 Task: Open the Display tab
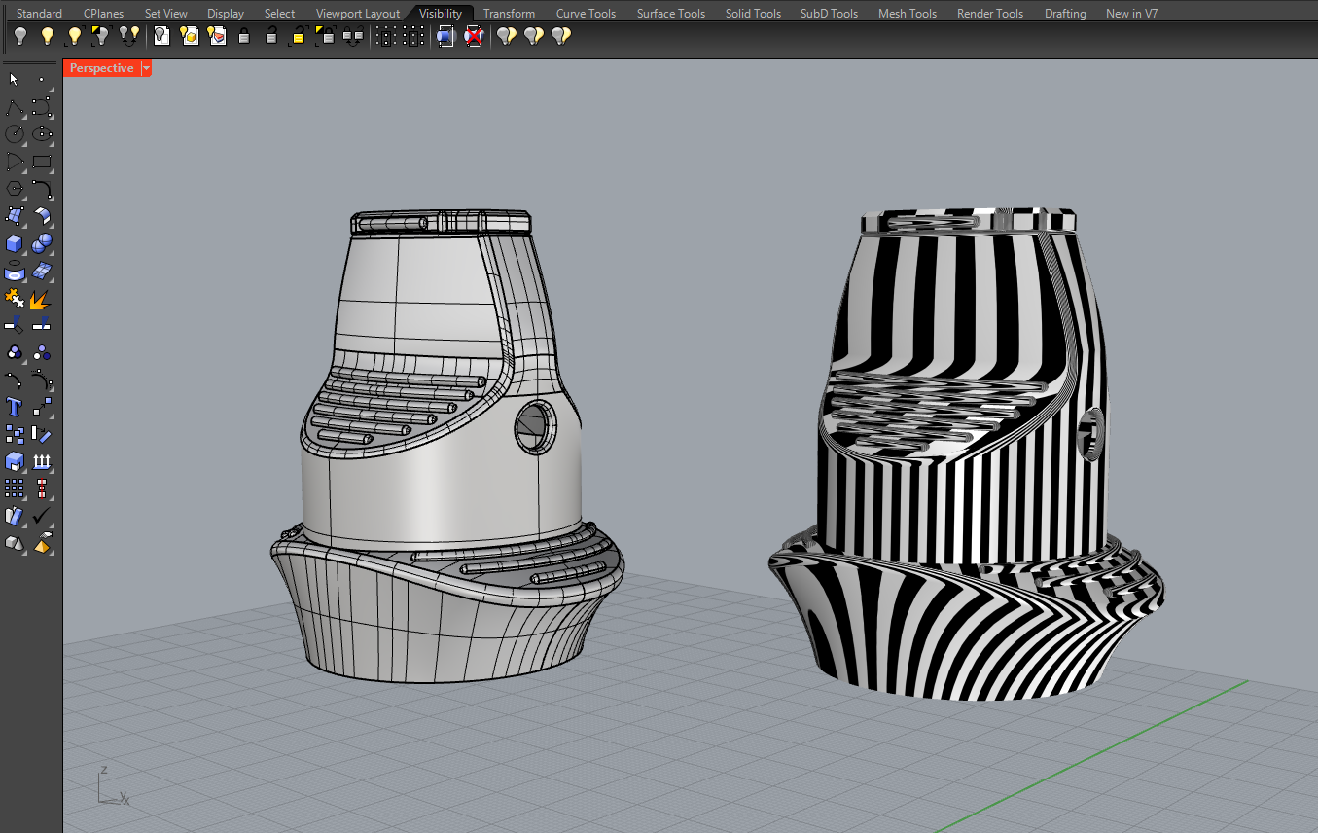(226, 14)
